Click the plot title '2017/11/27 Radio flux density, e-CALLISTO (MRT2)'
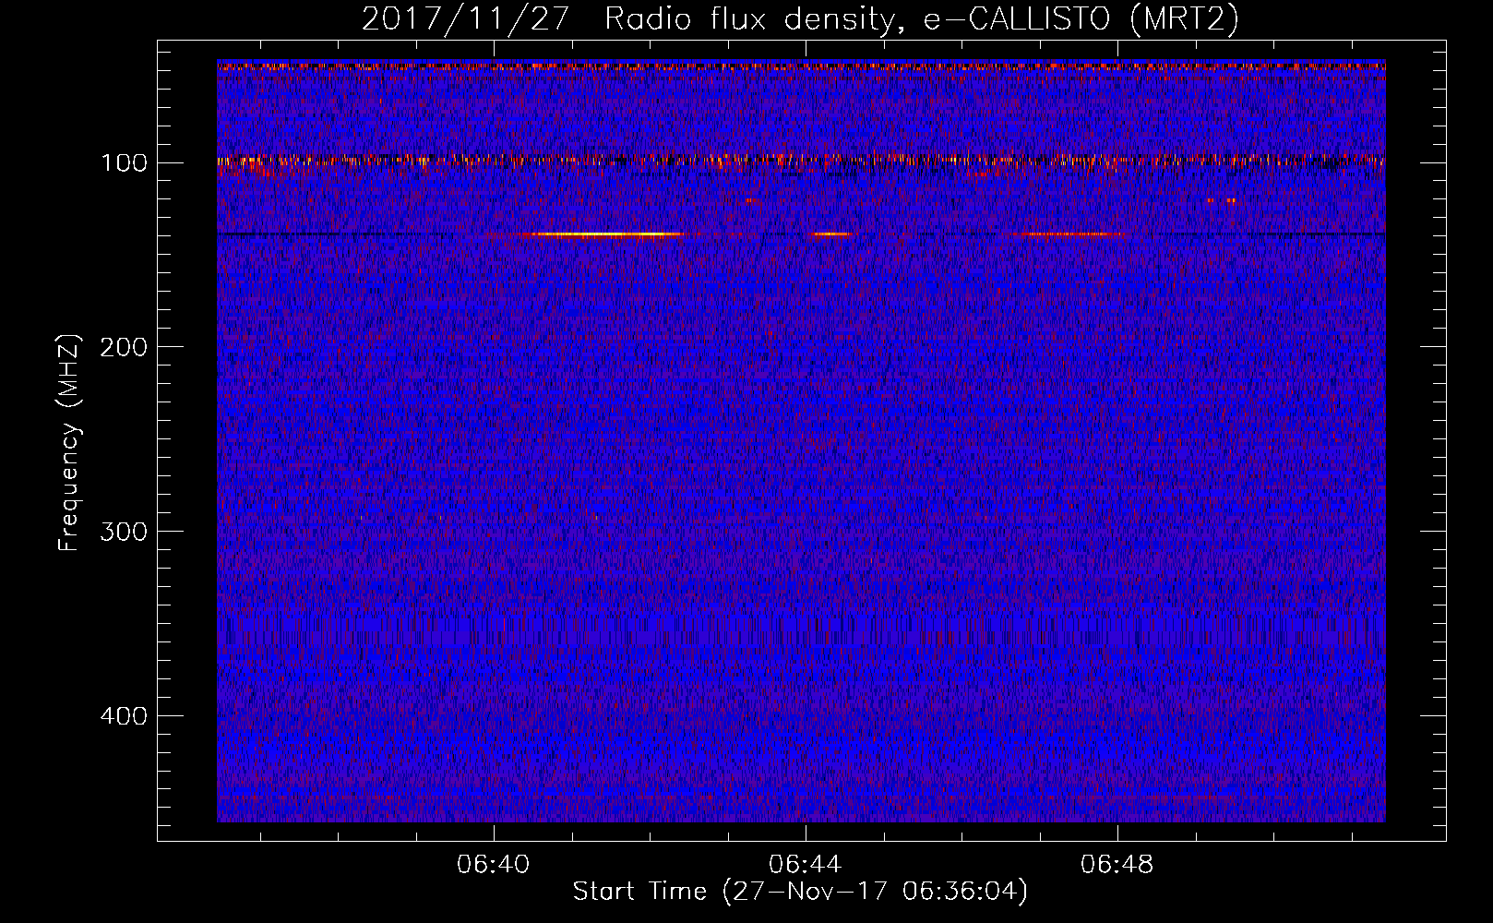Viewport: 1493px width, 923px height. 800,18
